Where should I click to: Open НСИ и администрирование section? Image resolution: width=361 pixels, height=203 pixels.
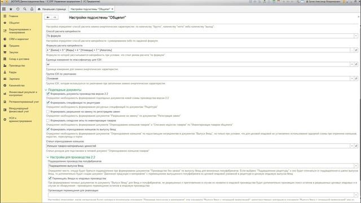(21, 120)
